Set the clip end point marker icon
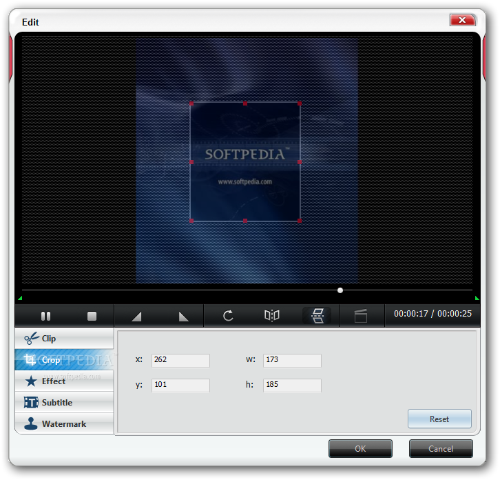This screenshot has height=480, width=500. [183, 317]
